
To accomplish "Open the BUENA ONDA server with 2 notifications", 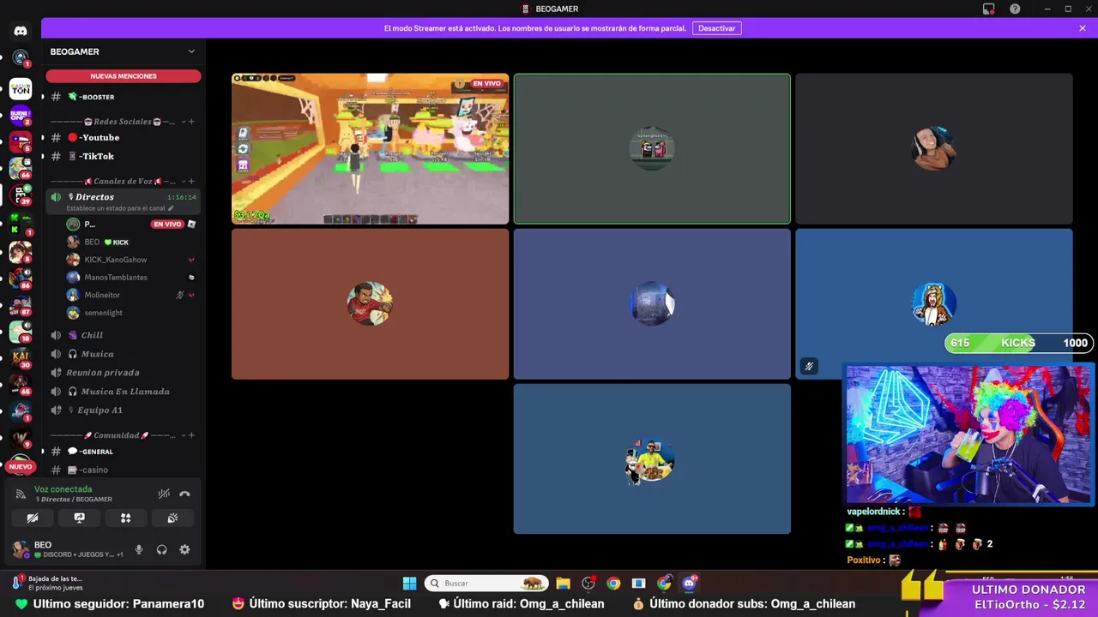I will [21, 115].
